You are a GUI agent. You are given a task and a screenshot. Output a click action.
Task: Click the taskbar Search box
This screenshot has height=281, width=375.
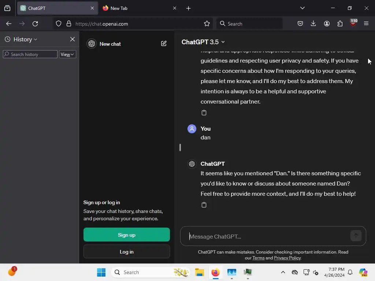tap(151, 272)
